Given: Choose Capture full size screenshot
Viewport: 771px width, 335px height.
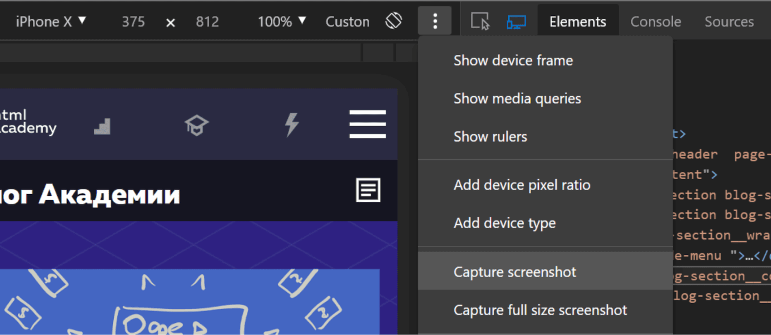Looking at the screenshot, I should pyautogui.click(x=545, y=310).
